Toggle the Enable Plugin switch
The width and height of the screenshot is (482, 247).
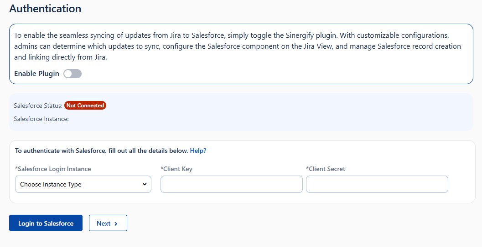coord(73,74)
